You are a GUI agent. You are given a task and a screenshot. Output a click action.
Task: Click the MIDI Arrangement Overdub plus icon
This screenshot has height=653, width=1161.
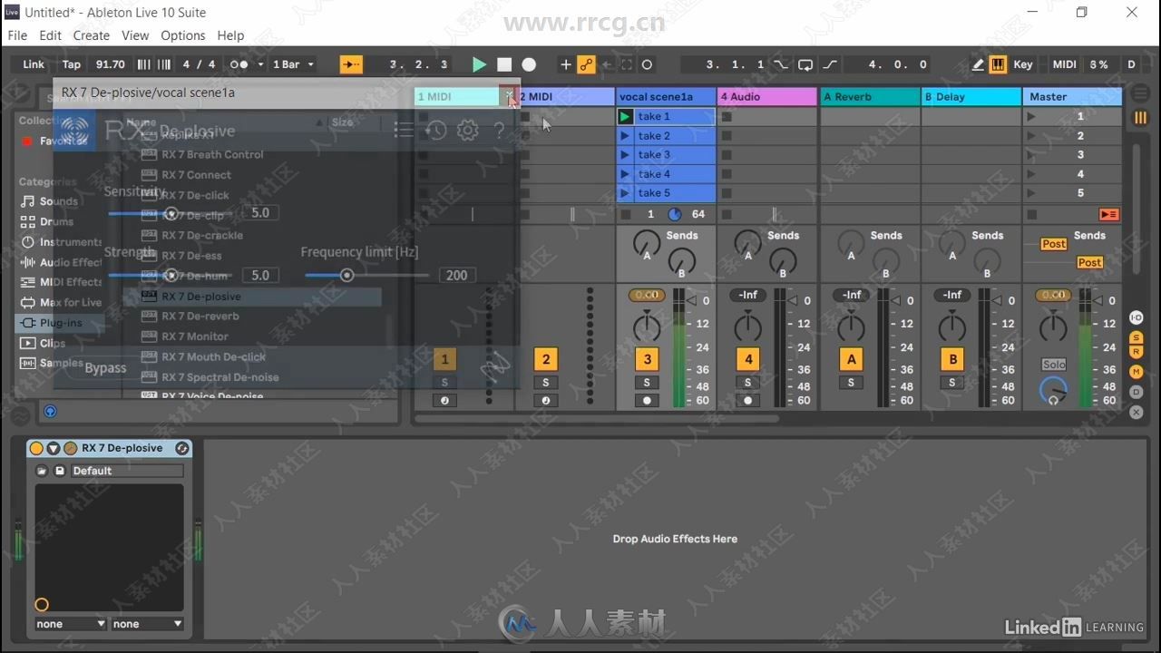(x=566, y=64)
